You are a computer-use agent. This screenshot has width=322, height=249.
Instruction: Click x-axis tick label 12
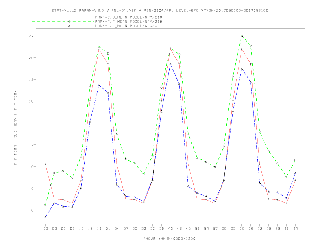(81, 229)
